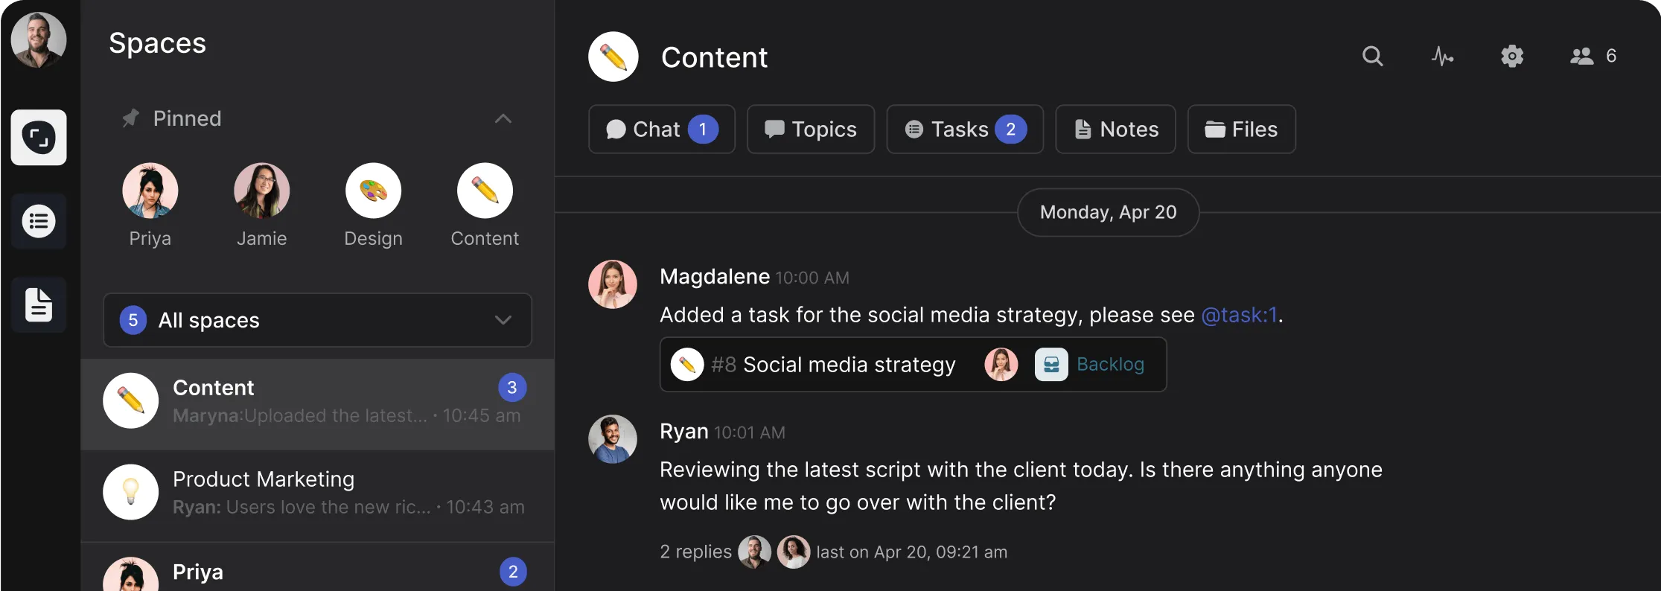The height and width of the screenshot is (591, 1661).
Task: Follow the @task:1 mention link
Action: [1240, 315]
